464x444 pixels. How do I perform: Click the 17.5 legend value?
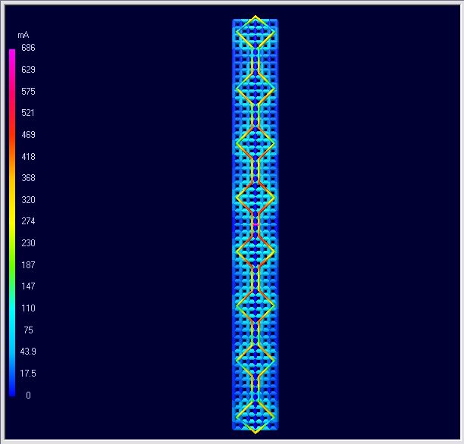pos(28,374)
